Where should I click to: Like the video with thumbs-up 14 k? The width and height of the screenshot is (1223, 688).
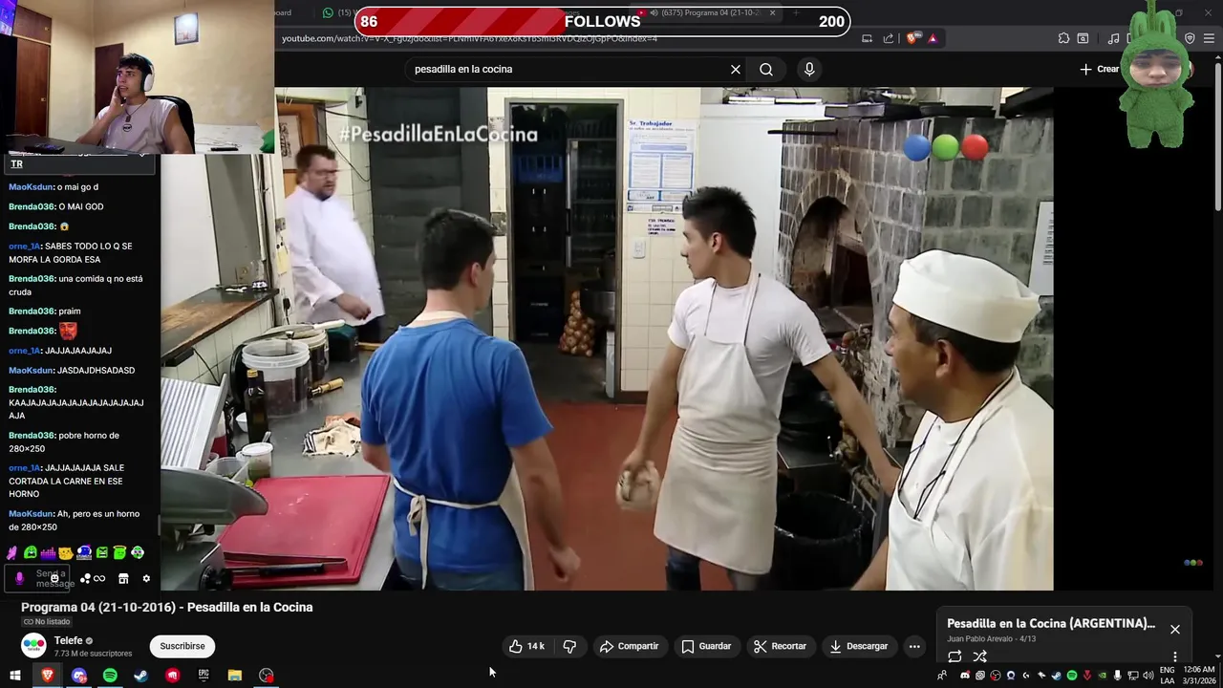pos(526,647)
